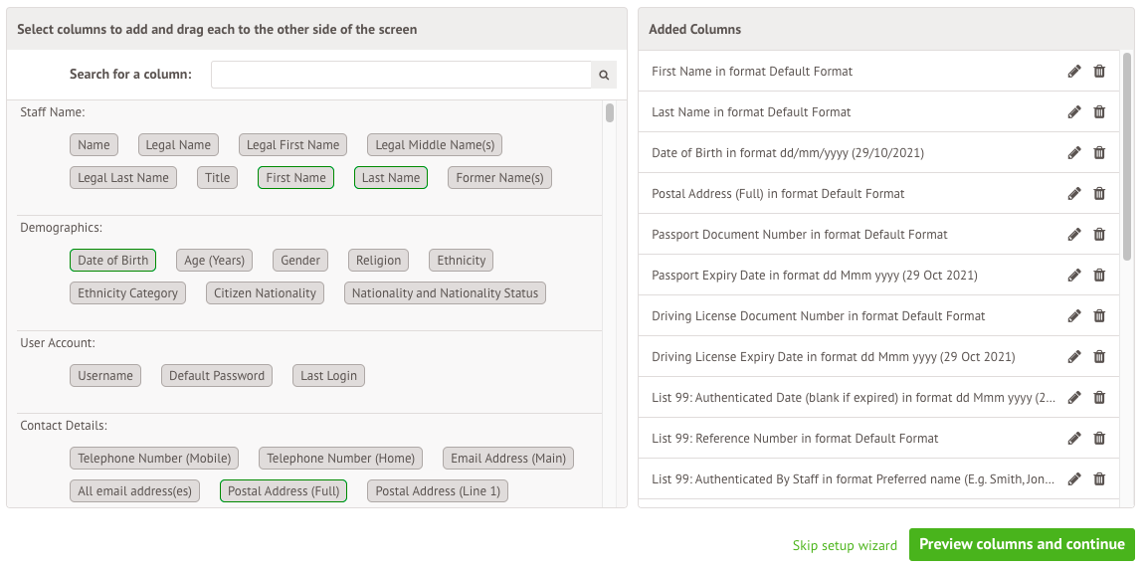The image size is (1145, 568).
Task: Delete the Last Name added column
Action: (1099, 112)
